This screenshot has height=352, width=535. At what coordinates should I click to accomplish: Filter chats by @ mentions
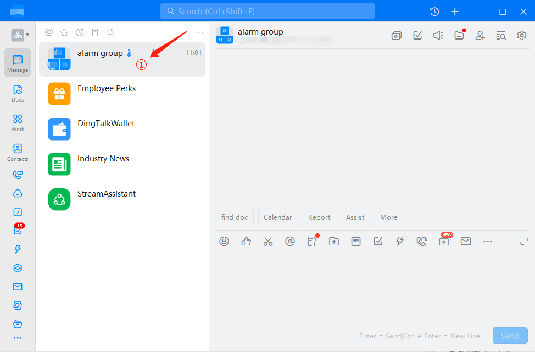point(49,32)
